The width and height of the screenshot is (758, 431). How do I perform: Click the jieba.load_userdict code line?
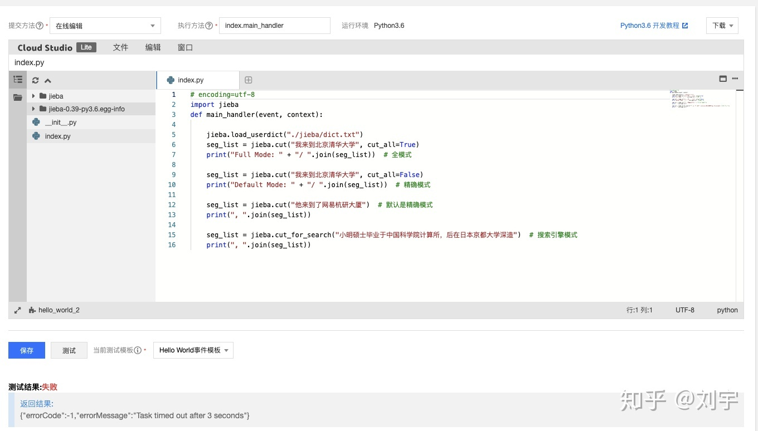284,135
